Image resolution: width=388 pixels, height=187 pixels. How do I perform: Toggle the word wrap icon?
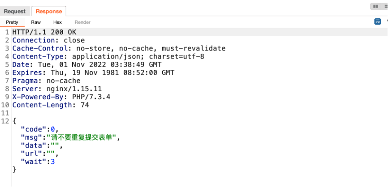coord(378,21)
